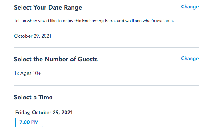Click the "1x" quantity in guest summary
Image resolution: width=221 pixels, height=139 pixels.
[17, 74]
